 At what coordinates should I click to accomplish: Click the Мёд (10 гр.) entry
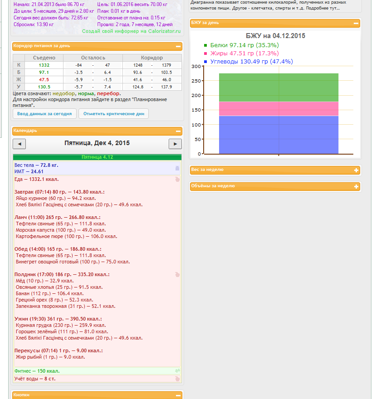44,281
